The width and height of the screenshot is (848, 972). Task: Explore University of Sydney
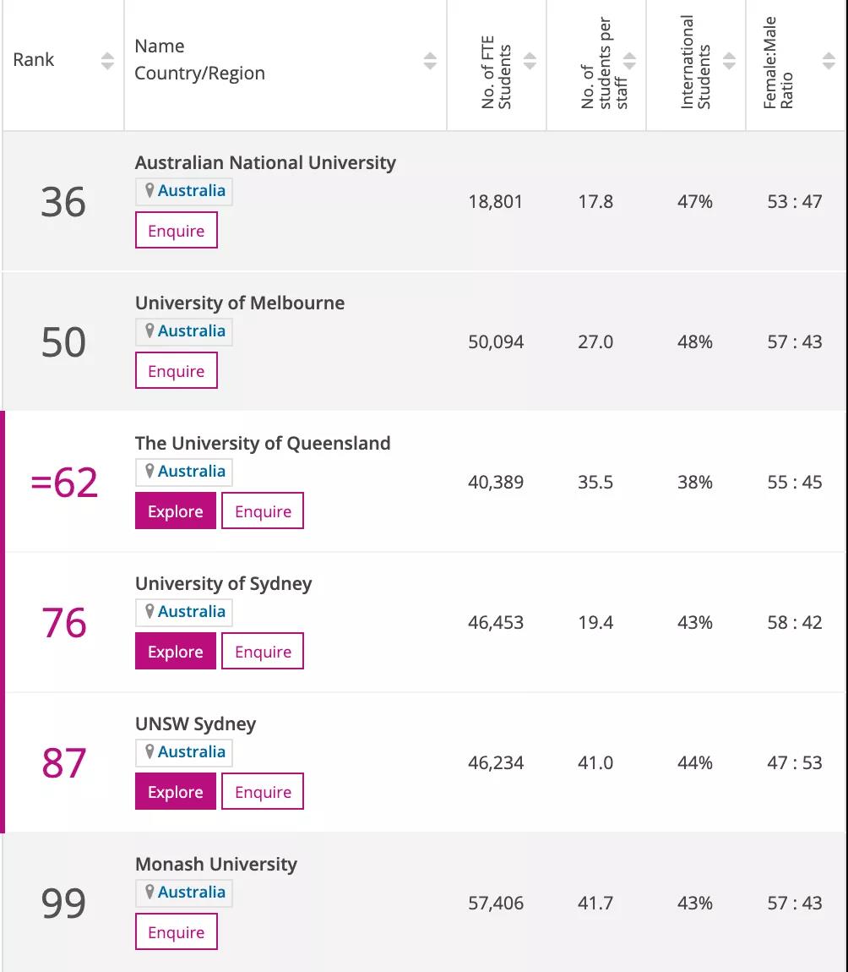(x=176, y=652)
